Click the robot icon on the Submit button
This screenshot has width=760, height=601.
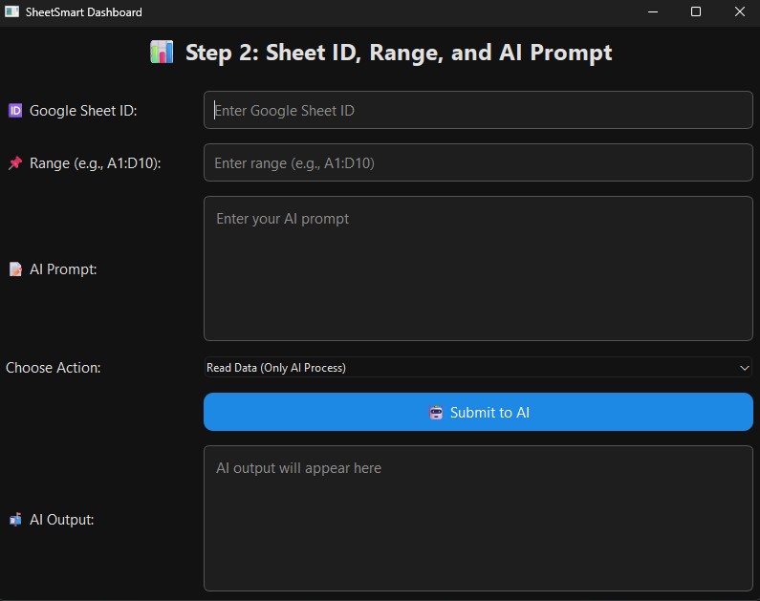click(436, 412)
